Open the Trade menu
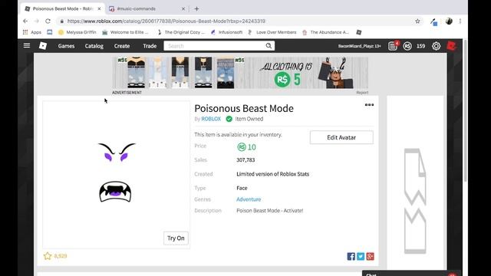Viewport: 491px width, 276px height. click(x=150, y=46)
